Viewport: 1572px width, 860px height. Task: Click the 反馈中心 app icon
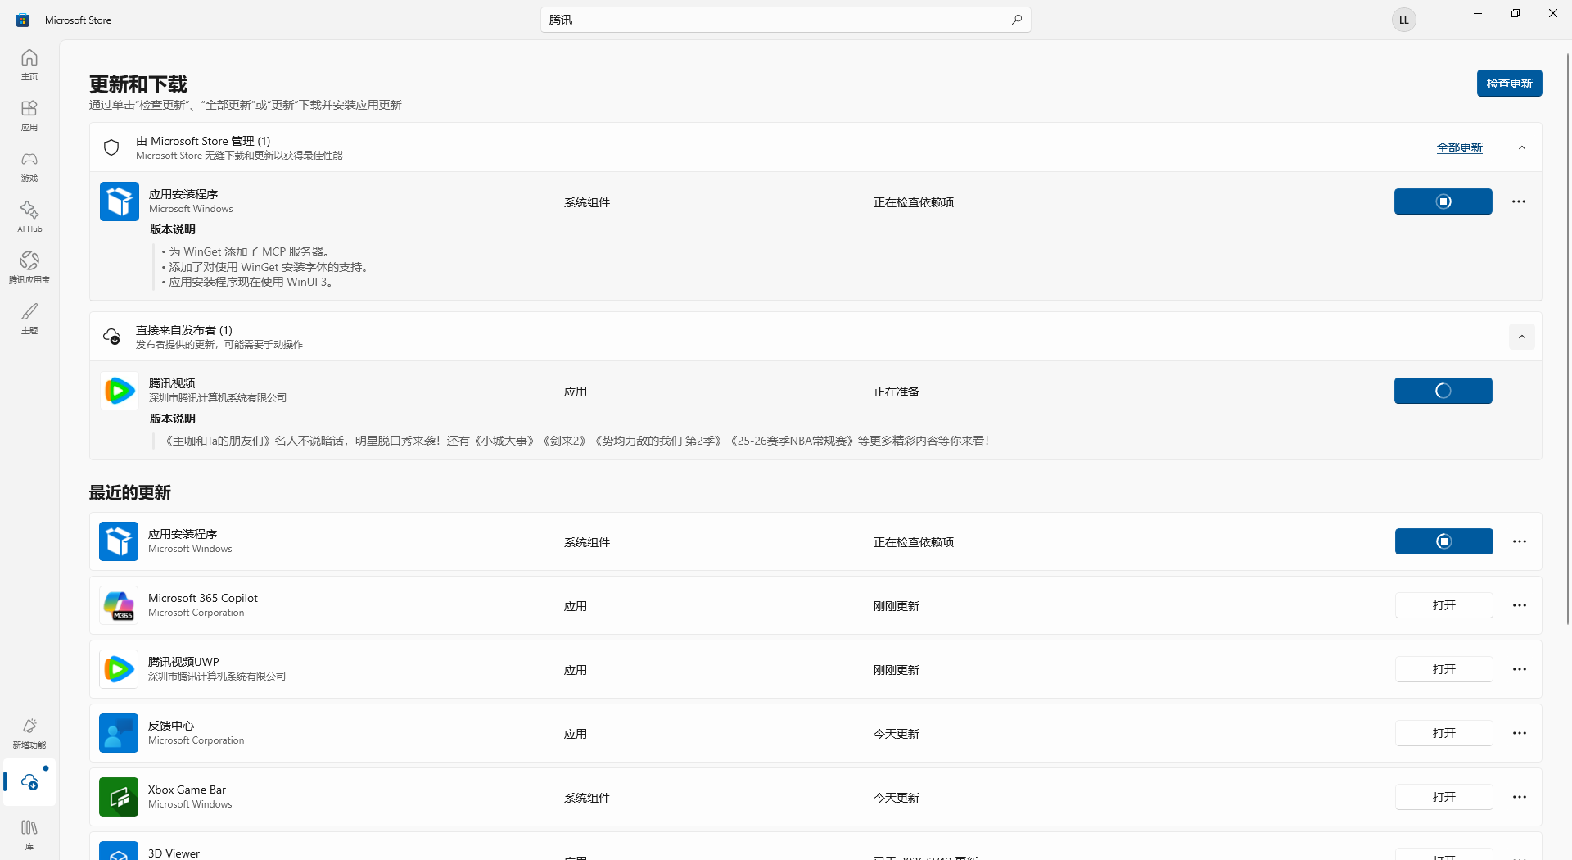pyautogui.click(x=119, y=733)
